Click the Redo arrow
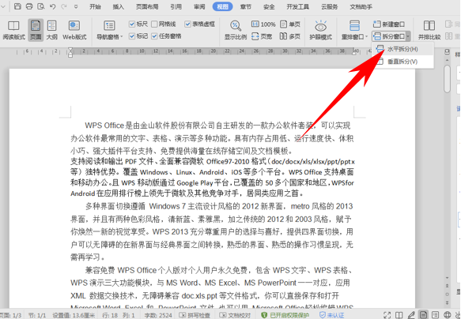The height and width of the screenshot is (319, 461). click(64, 6)
